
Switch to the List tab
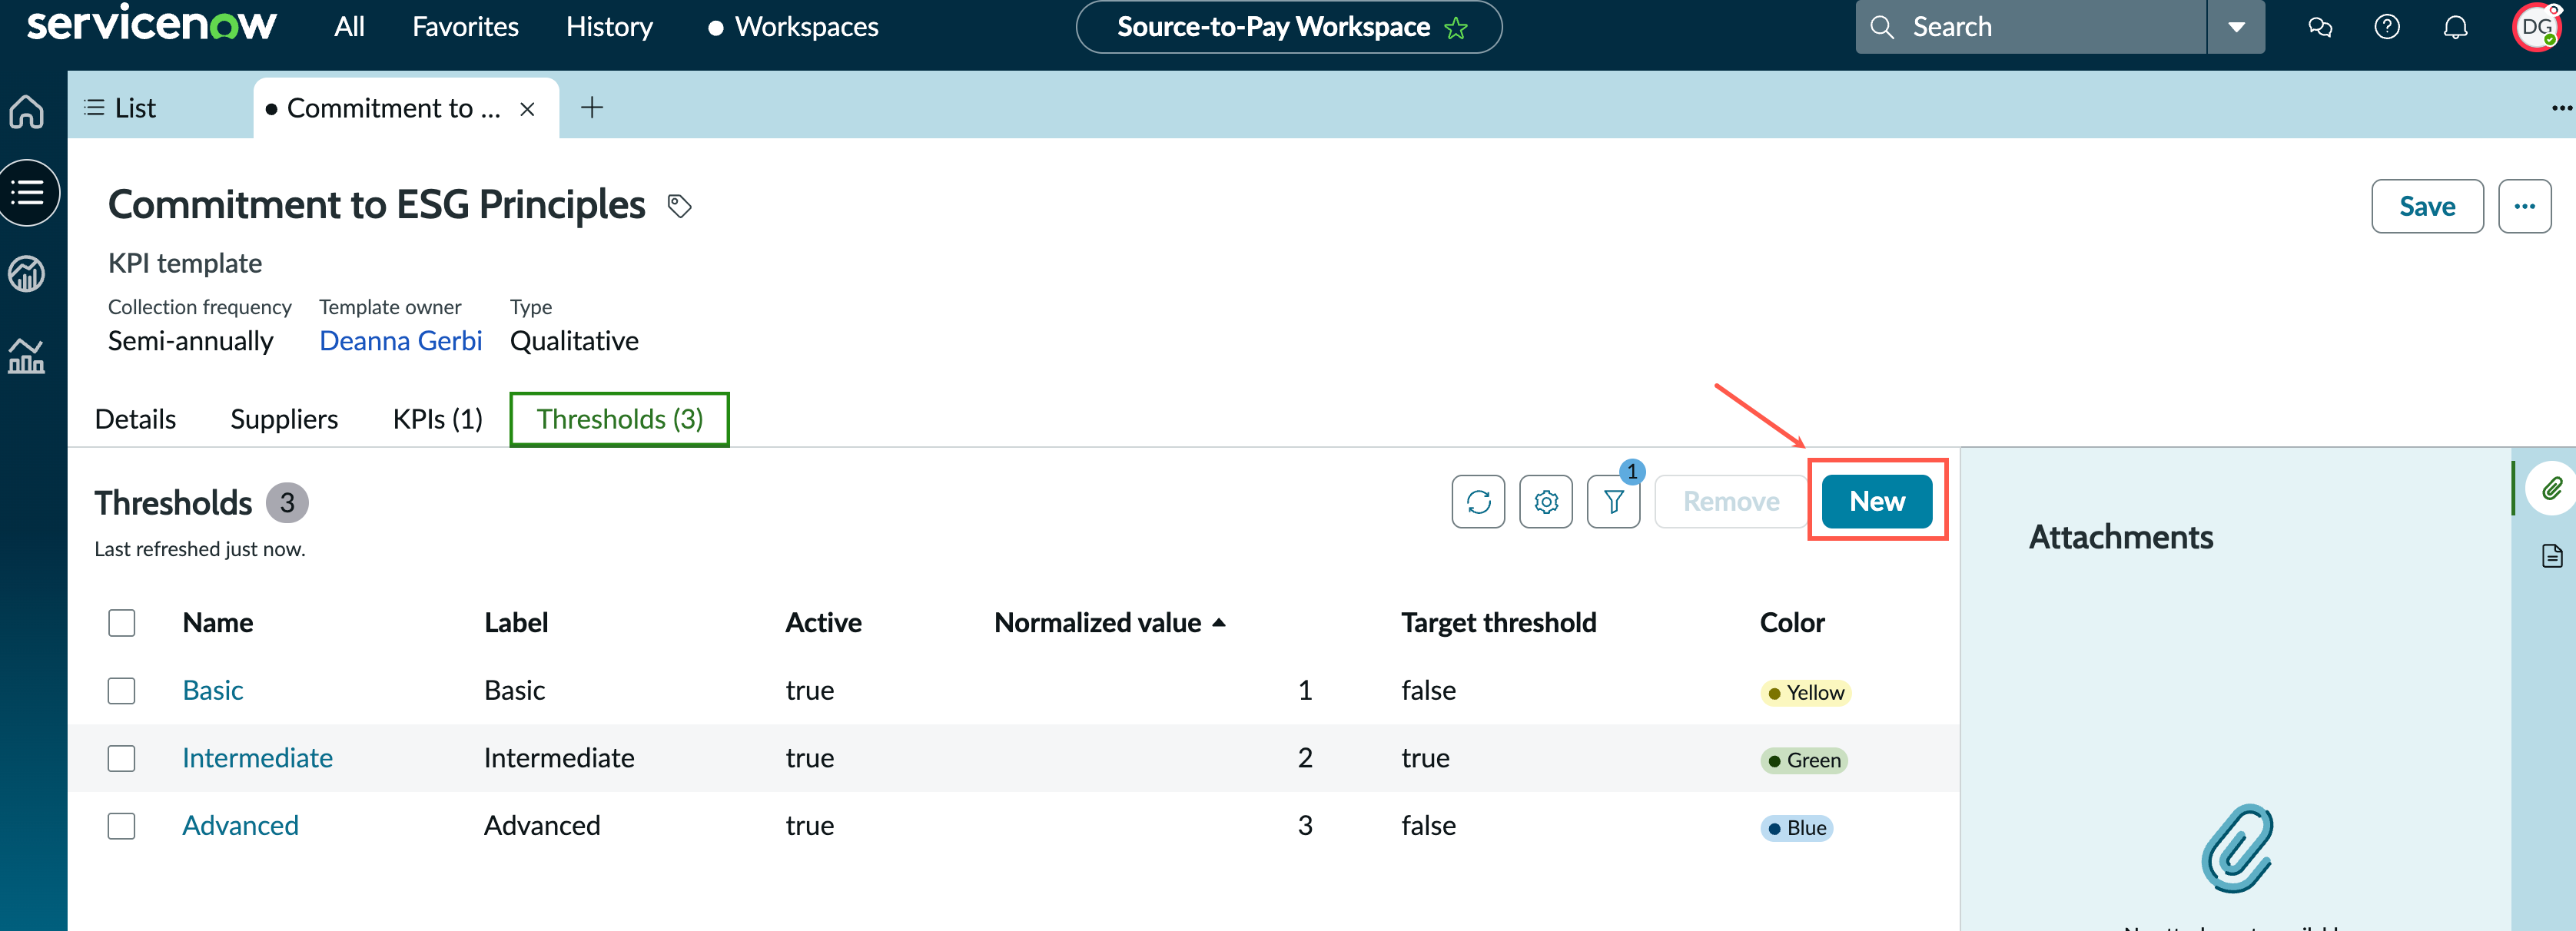tap(120, 108)
